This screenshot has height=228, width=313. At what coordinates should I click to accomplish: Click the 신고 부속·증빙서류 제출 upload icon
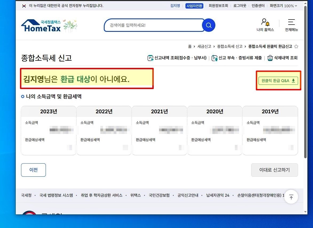click(x=215, y=58)
